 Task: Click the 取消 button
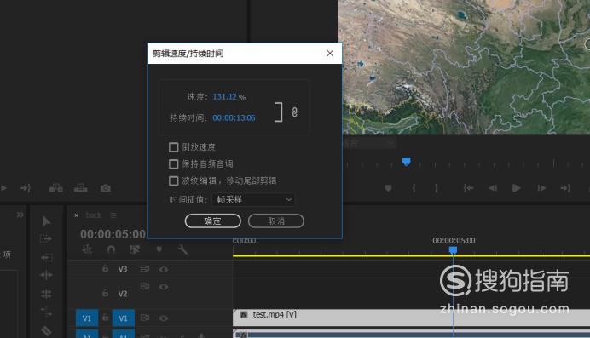point(276,221)
